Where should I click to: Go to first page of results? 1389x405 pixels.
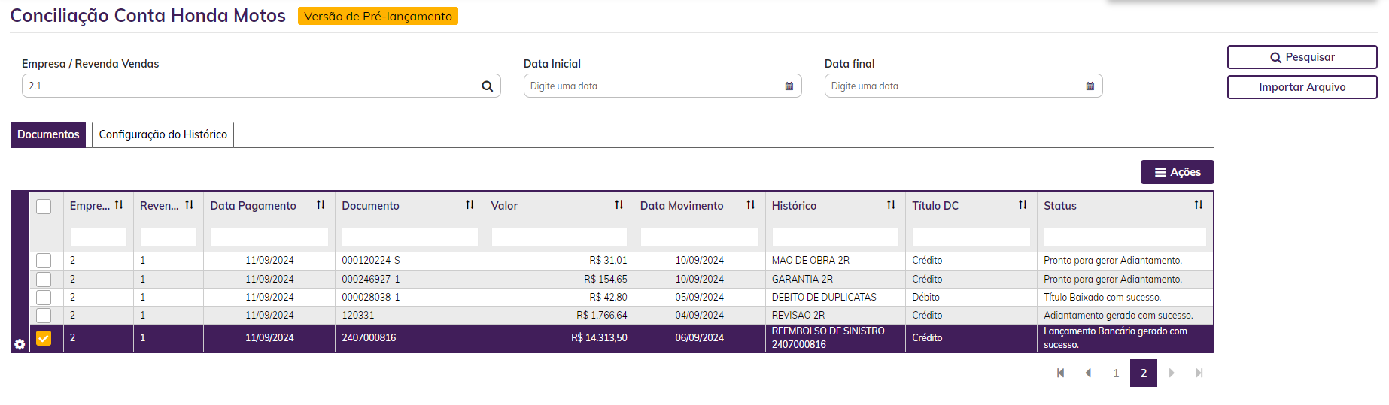1060,373
